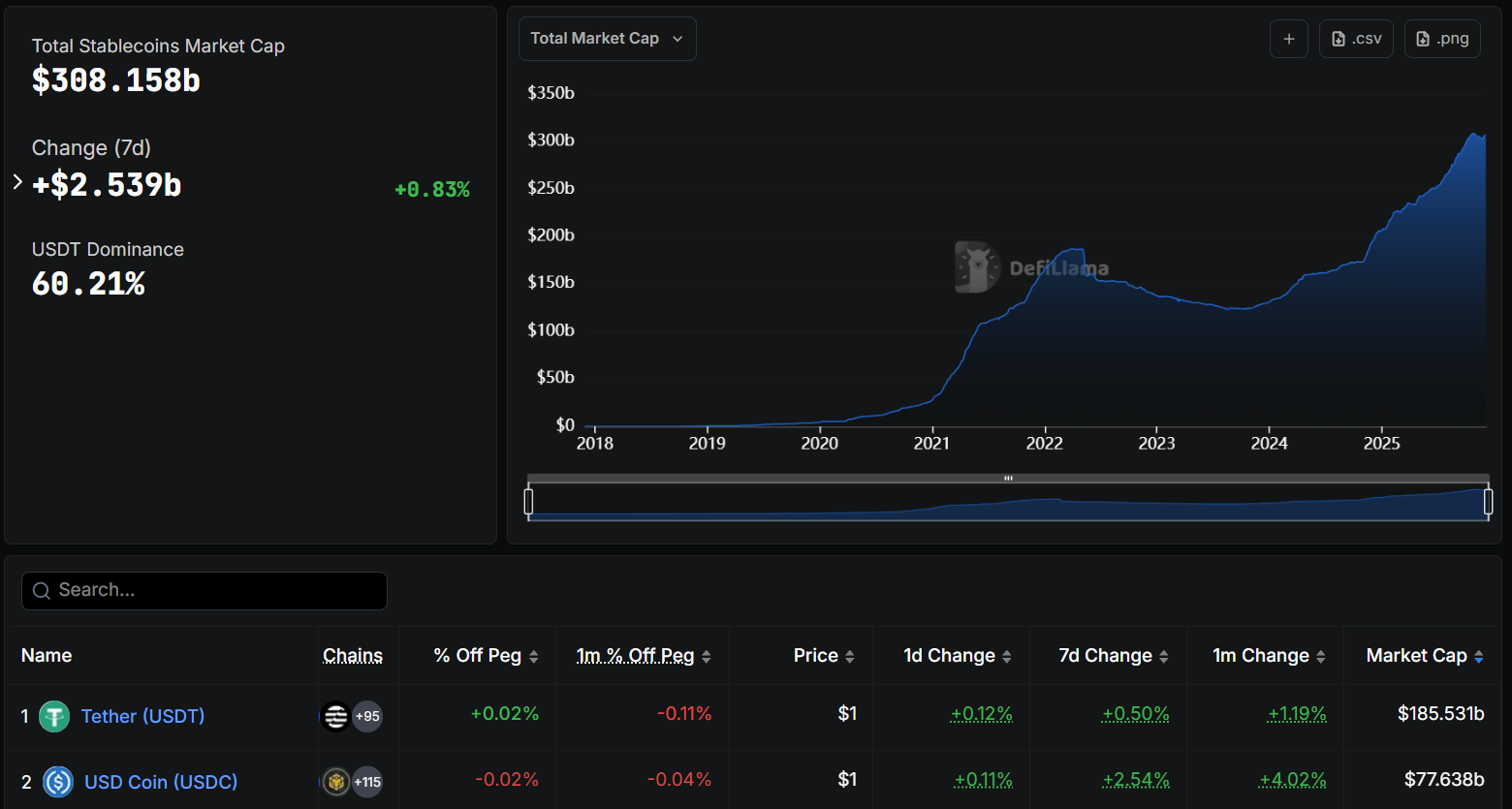Sort table by 7d Change

tap(1113, 656)
